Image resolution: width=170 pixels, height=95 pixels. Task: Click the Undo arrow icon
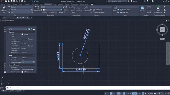coord(25,1)
